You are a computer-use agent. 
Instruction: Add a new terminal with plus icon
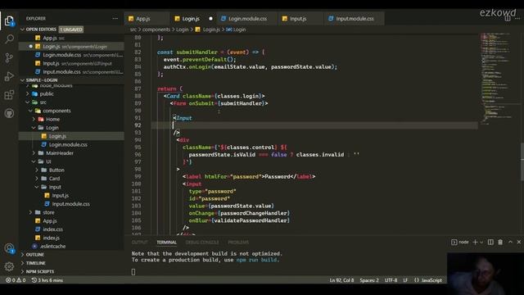point(475,243)
